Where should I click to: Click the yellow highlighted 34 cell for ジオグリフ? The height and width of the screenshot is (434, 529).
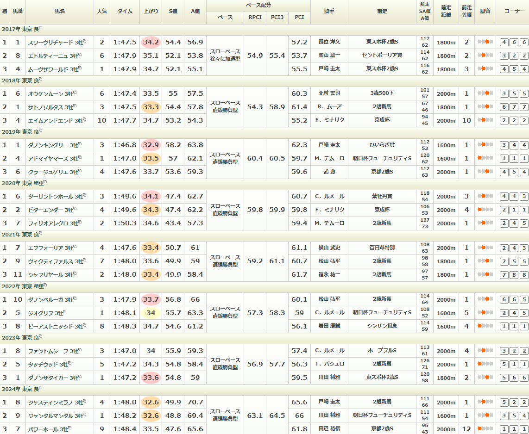click(x=151, y=313)
